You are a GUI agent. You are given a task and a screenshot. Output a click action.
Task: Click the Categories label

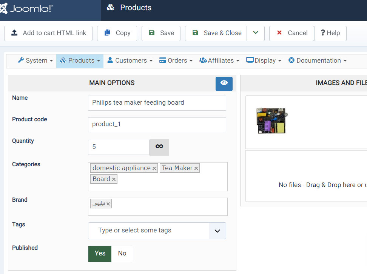26,164
